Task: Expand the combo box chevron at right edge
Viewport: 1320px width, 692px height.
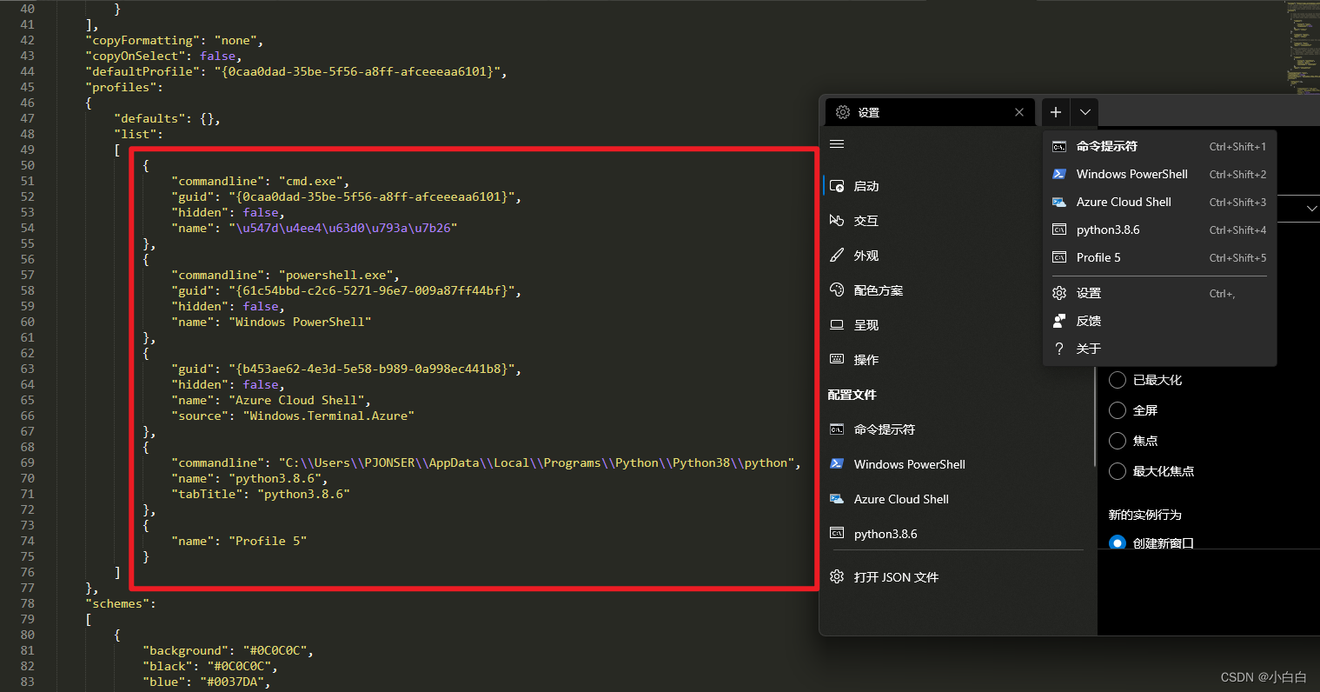Action: [1312, 209]
